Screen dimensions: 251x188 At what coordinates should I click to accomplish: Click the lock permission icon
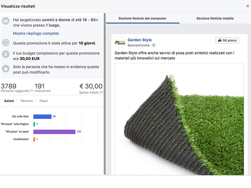click(x=6, y=69)
